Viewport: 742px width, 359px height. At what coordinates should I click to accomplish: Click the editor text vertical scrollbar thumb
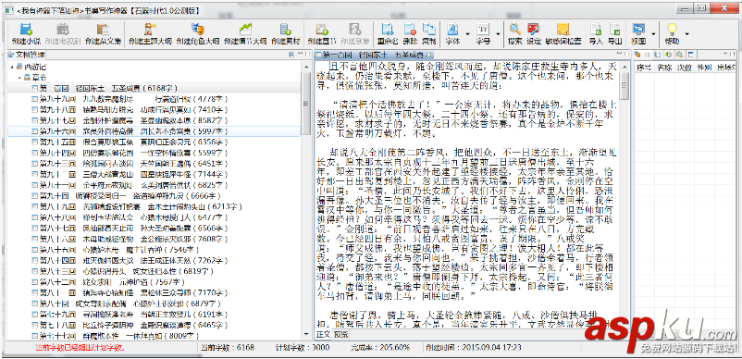(x=625, y=86)
